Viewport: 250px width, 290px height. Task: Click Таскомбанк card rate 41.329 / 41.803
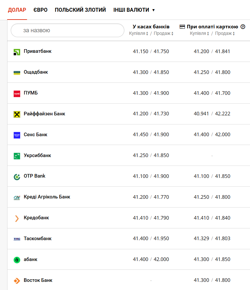click(x=212, y=239)
